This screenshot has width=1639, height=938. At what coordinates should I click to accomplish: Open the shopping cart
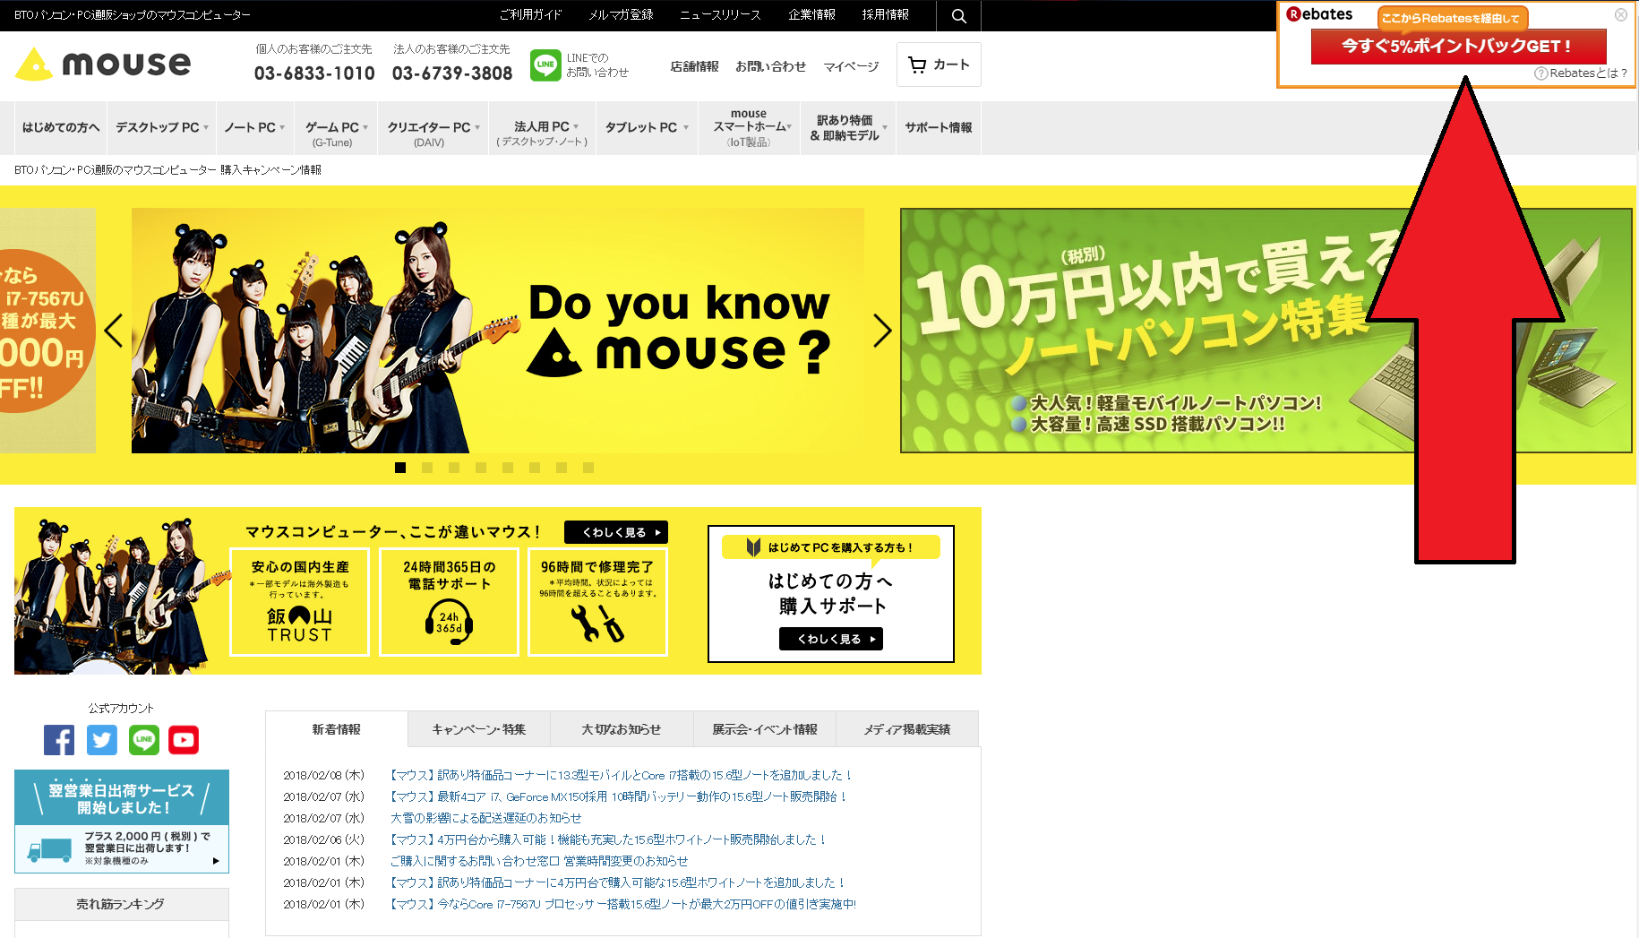(939, 65)
